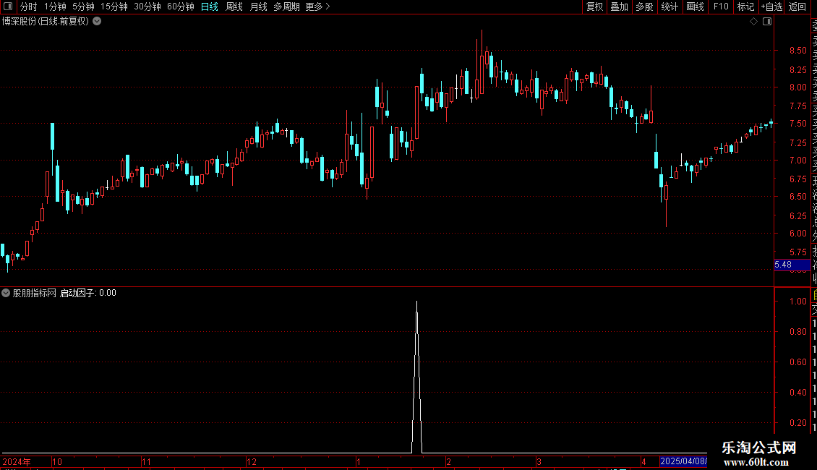Image resolution: width=817 pixels, height=470 pixels.
Task: Click month 12 on the time axis
Action: tap(252, 461)
